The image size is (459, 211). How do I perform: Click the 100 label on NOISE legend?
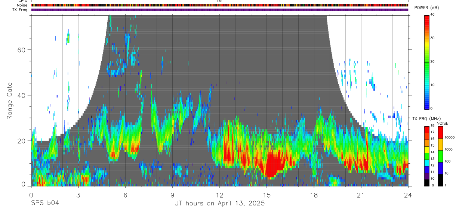tap(447, 161)
